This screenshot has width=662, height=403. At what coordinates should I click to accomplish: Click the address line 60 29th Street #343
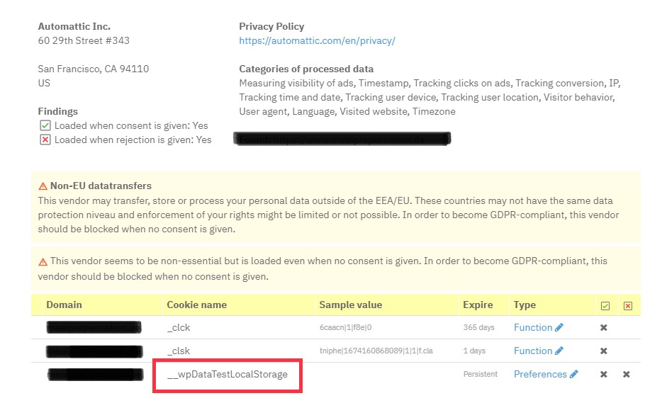click(84, 40)
